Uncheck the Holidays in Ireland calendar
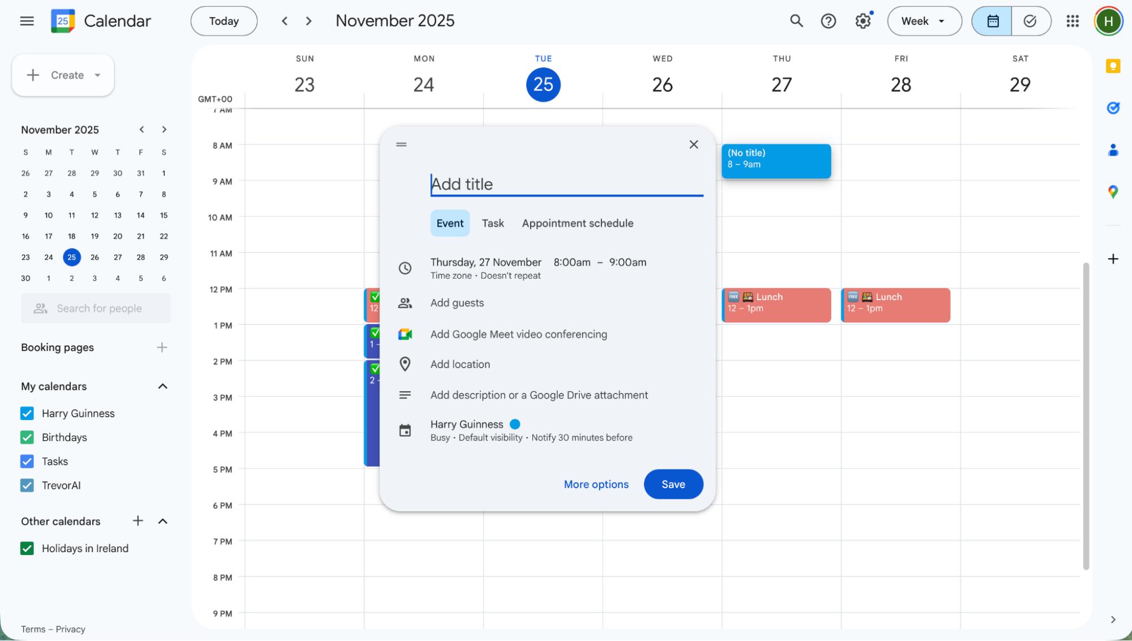 27,548
